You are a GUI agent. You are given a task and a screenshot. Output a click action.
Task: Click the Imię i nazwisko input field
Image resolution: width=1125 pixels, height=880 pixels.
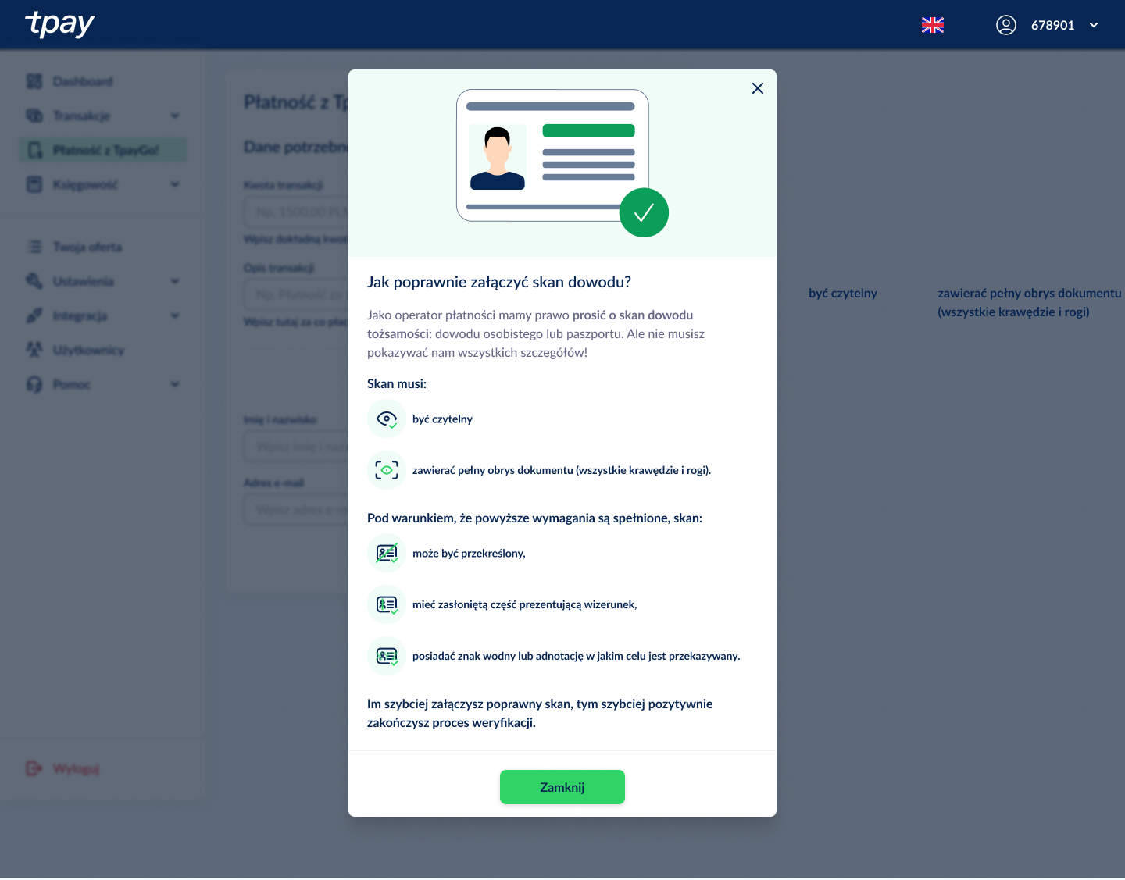297,446
